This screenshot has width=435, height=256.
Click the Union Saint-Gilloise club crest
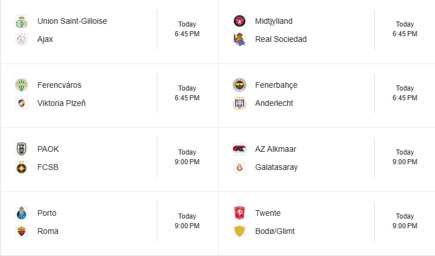(x=22, y=22)
